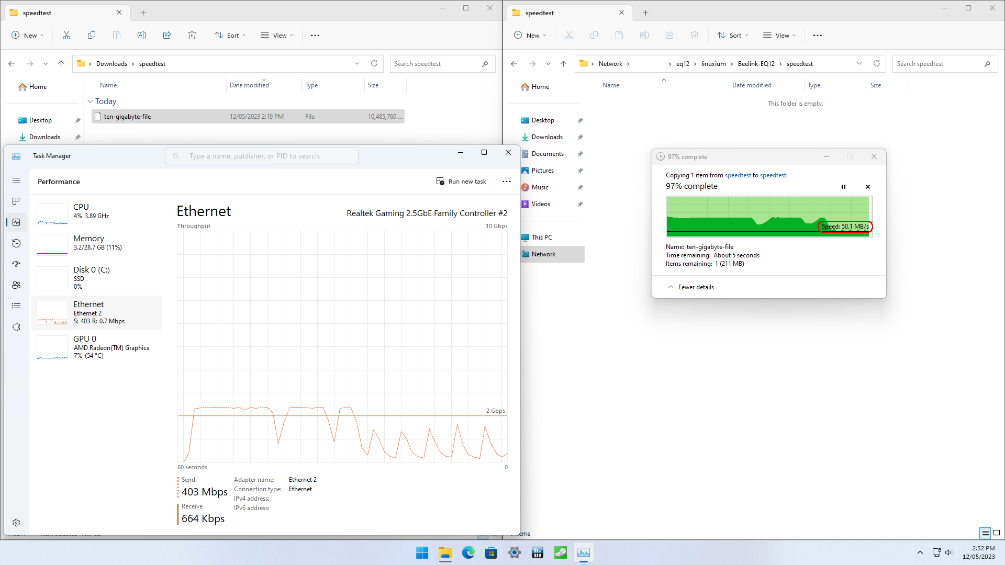1005x565 pixels.
Task: Pause the file copy operation
Action: coord(843,187)
